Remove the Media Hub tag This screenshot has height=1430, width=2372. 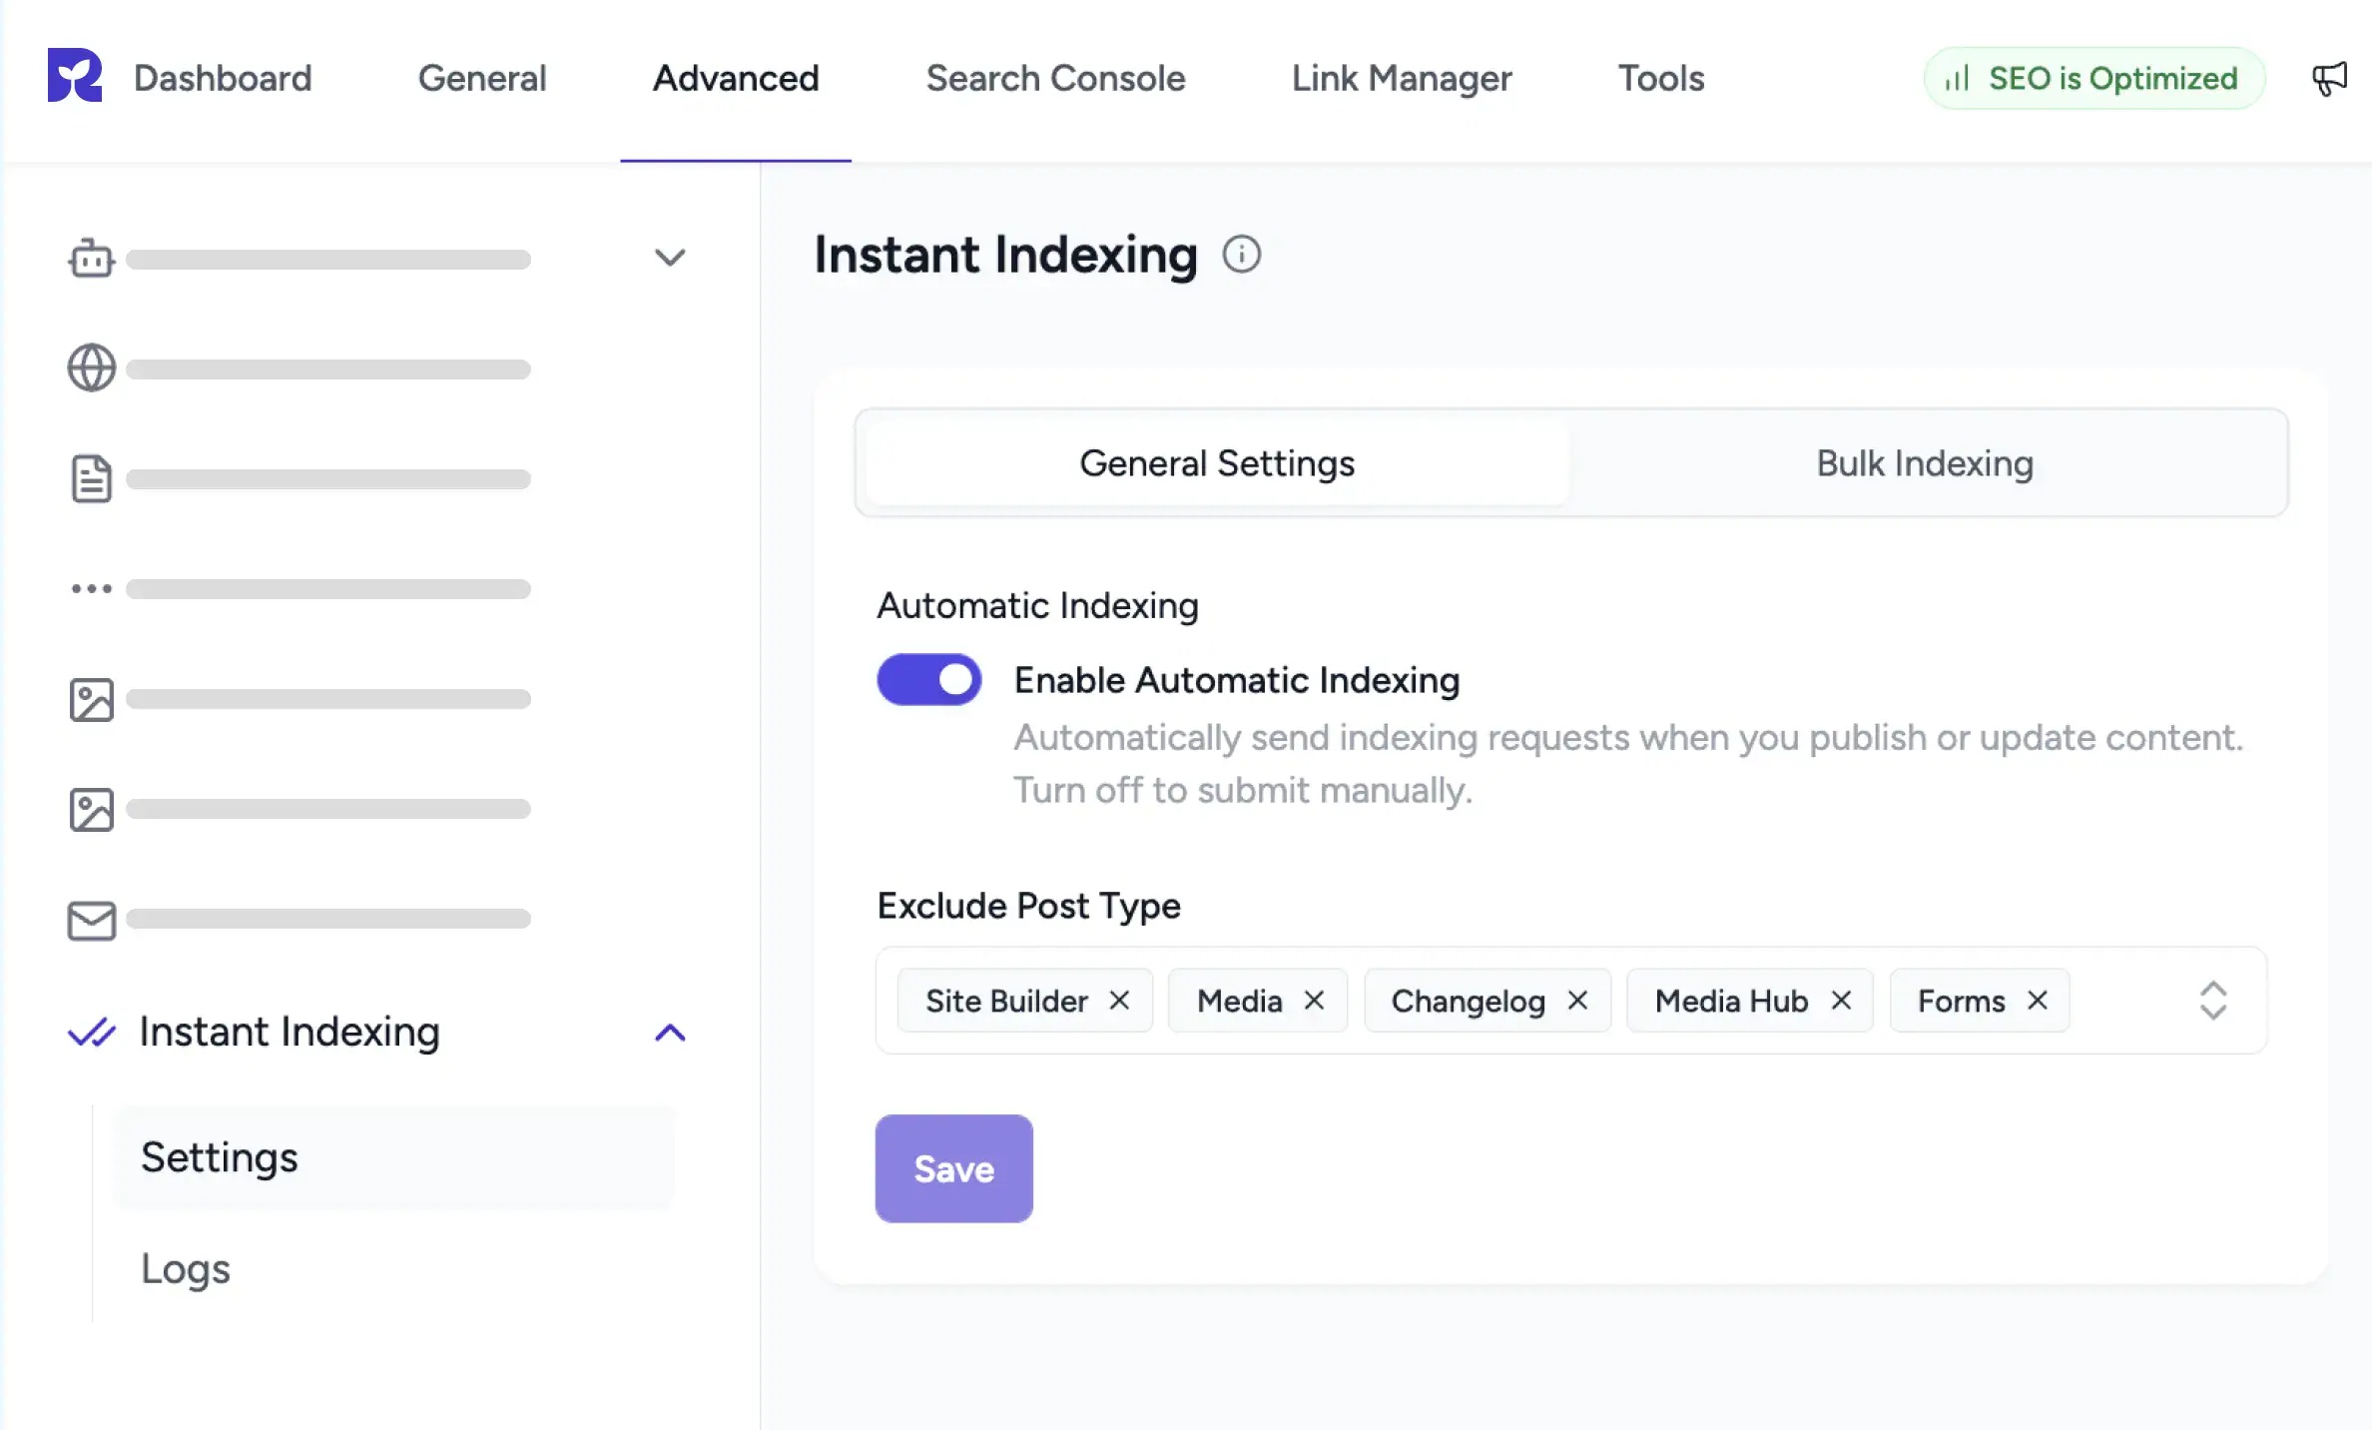1841,1000
